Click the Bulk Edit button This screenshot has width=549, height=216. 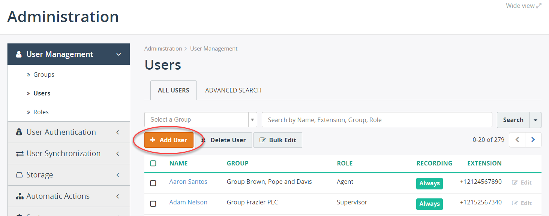pos(278,140)
